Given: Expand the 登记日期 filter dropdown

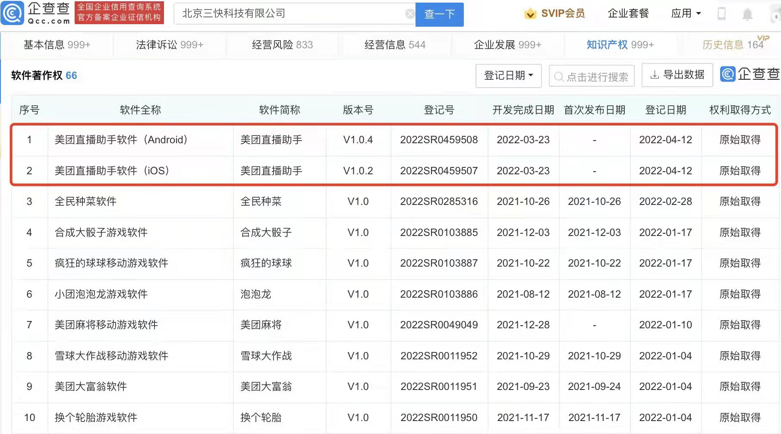Looking at the screenshot, I should pyautogui.click(x=508, y=75).
